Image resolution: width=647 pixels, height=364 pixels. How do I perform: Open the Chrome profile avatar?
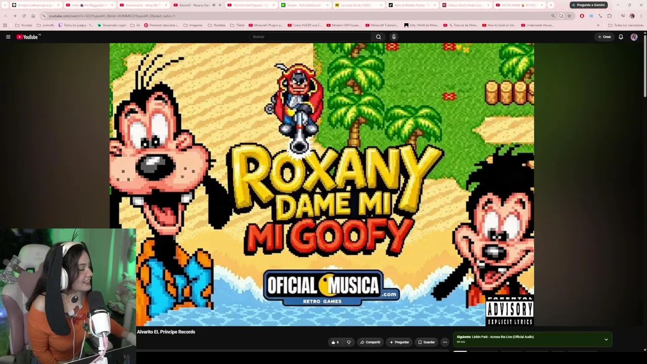coord(632,16)
